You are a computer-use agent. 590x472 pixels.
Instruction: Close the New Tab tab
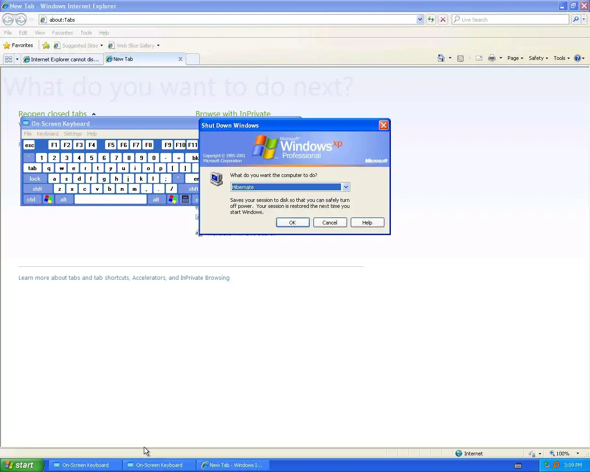coord(180,59)
